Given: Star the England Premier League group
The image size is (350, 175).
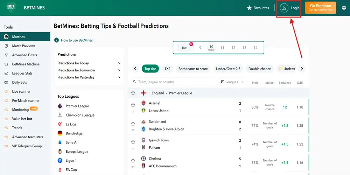Looking at the screenshot, I should pos(133,93).
